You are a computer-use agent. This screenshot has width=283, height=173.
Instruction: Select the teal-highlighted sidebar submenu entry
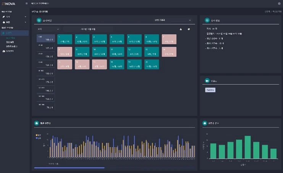pyautogui.click(x=10, y=38)
